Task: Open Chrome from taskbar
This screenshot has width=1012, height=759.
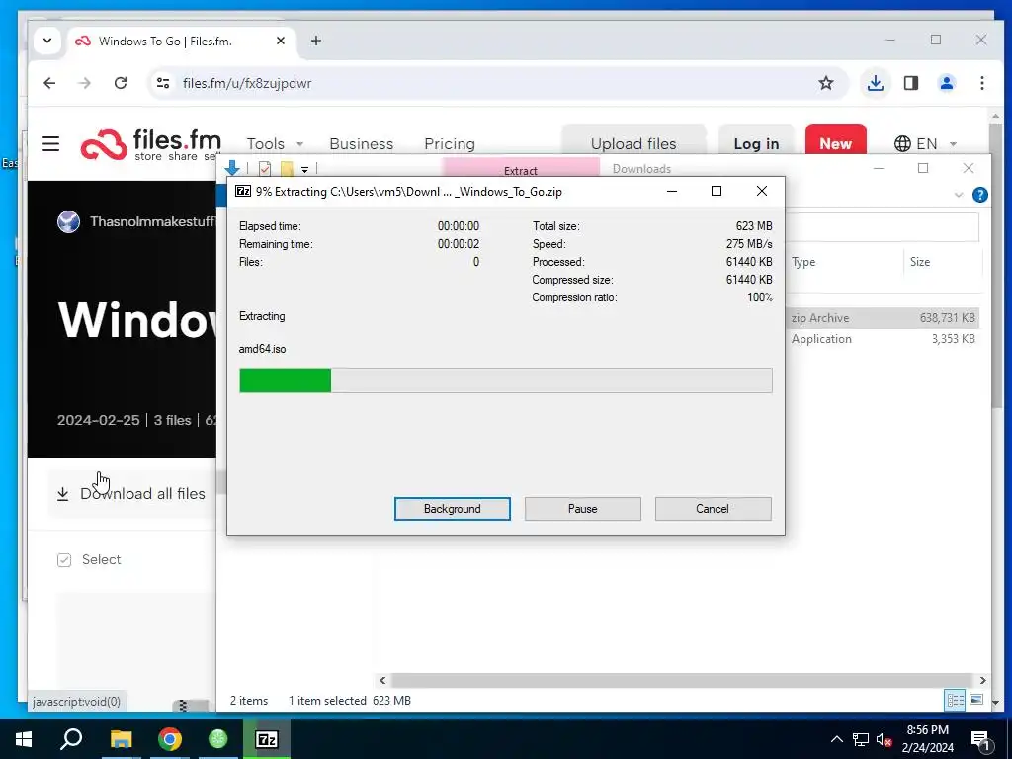Action: click(x=170, y=739)
